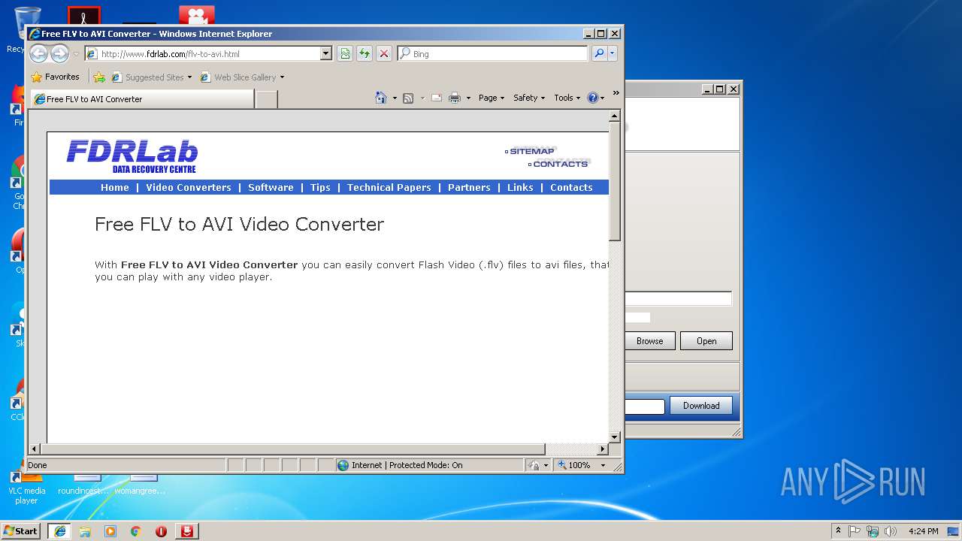Open Home page icon in command bar

pos(381,98)
